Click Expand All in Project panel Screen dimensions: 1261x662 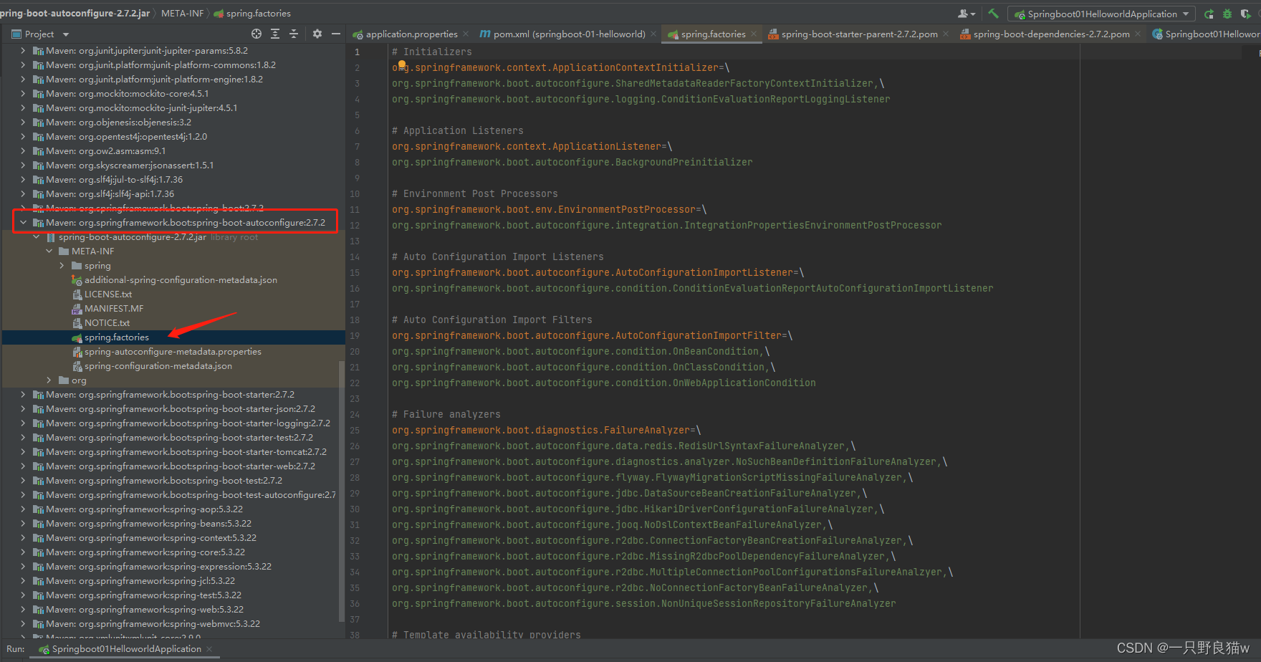(275, 34)
